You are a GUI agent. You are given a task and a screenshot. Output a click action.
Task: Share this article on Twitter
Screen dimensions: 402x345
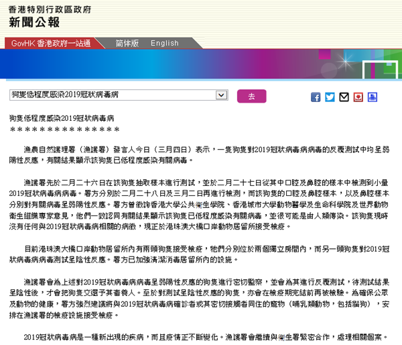click(330, 97)
